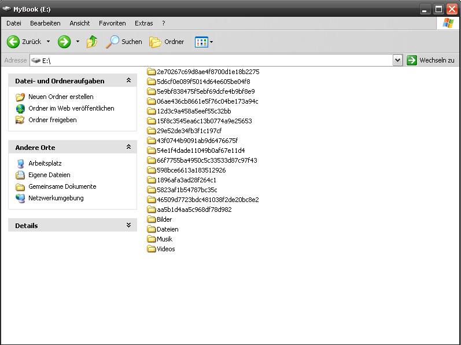
Task: Collapse the Andere Orte panel
Action: pyautogui.click(x=128, y=147)
